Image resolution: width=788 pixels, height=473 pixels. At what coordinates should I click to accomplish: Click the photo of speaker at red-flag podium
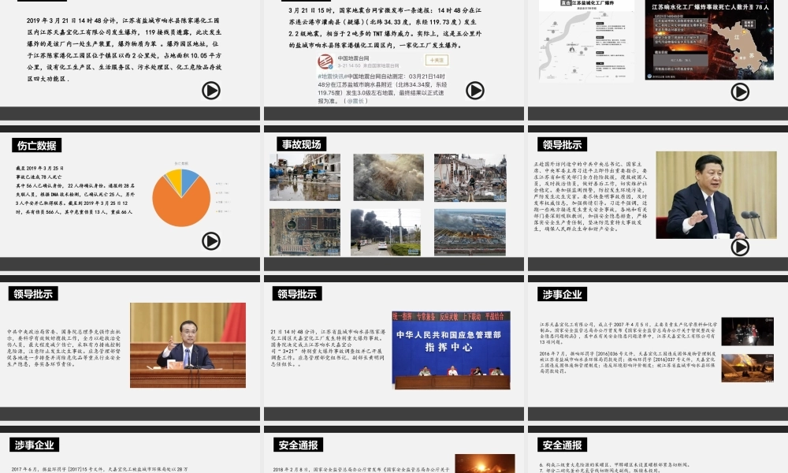pyautogui.click(x=188, y=345)
